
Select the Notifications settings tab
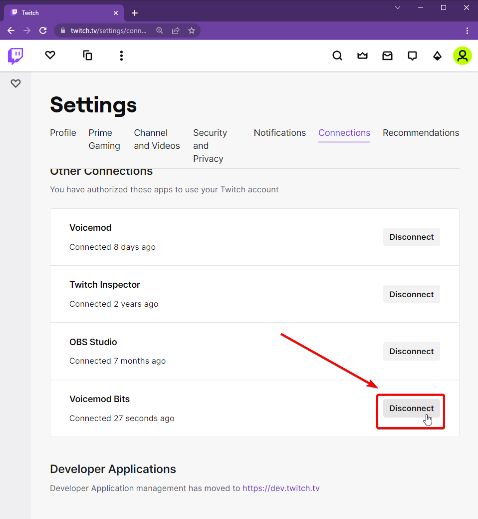(x=279, y=133)
